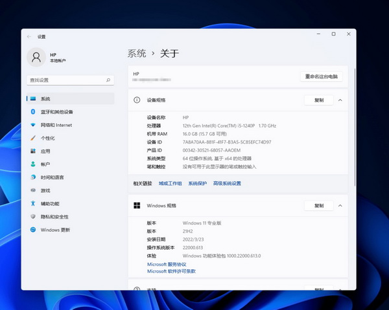The width and height of the screenshot is (389, 310).
Task: Click the Windows 更新 refresh icon
Action: (x=33, y=230)
